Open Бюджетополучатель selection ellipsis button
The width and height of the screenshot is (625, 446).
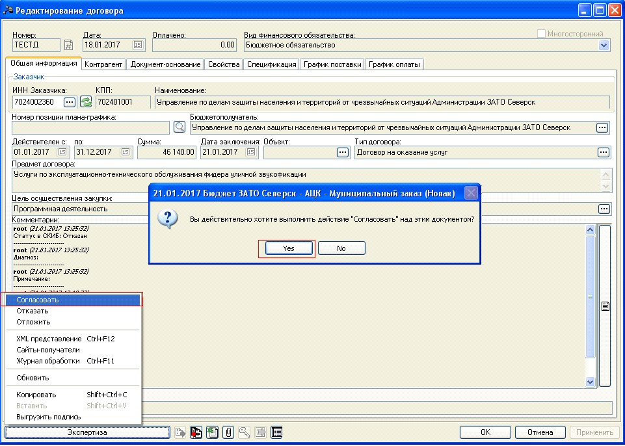coord(602,127)
